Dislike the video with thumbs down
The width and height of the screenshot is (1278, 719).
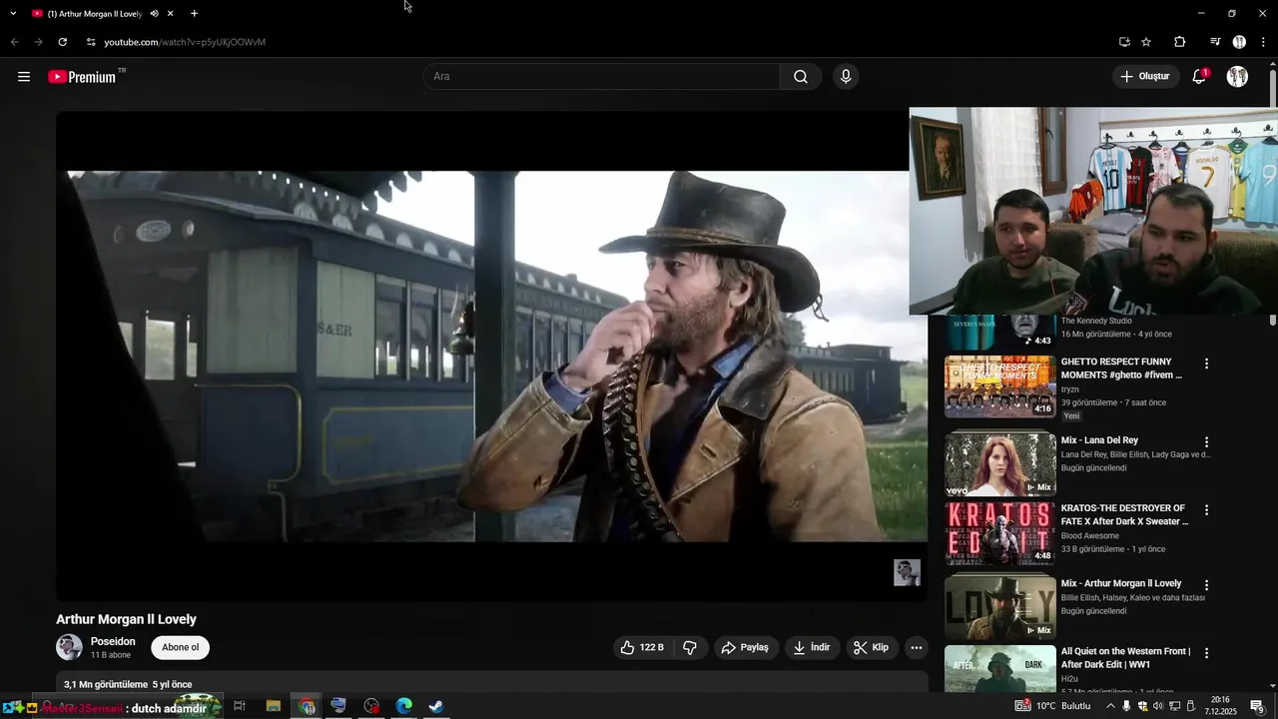click(690, 647)
